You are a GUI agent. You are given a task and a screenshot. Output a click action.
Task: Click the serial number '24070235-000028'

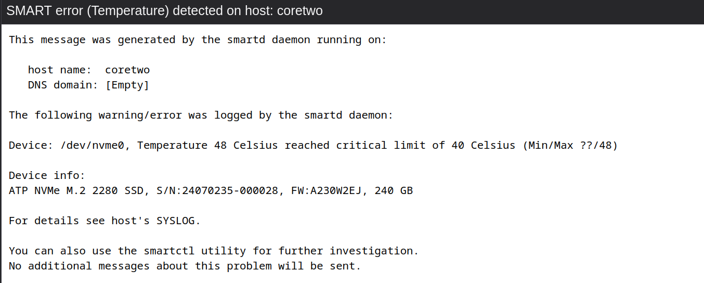pos(243,190)
